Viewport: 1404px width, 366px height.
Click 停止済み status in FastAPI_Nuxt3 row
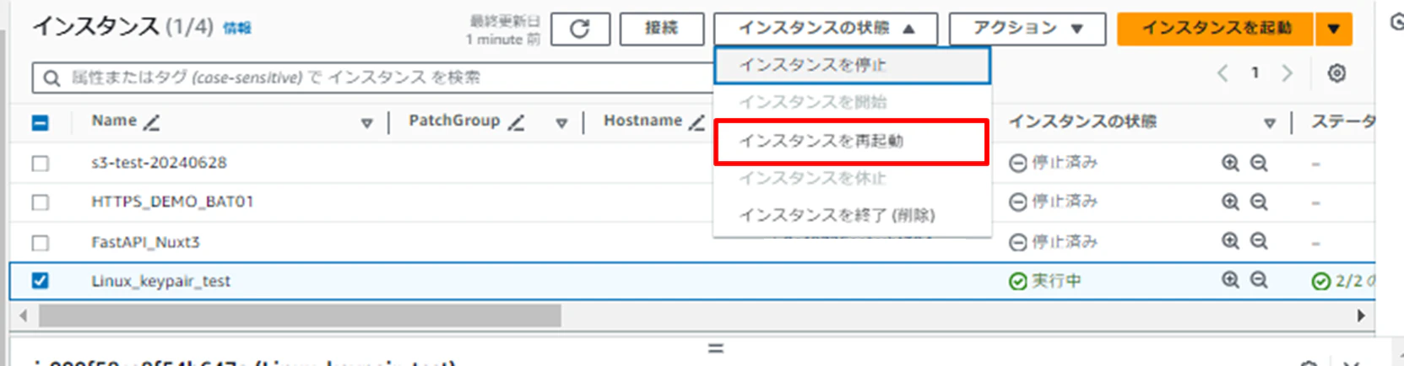tap(1065, 242)
